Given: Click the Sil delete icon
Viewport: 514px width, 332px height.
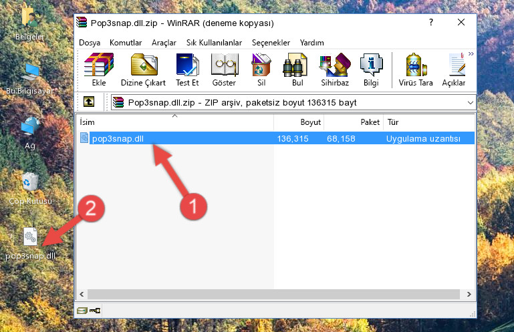Looking at the screenshot, I should pos(261,70).
